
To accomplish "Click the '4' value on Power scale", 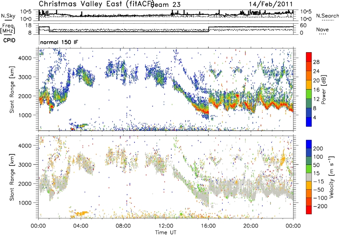I will [314, 117].
